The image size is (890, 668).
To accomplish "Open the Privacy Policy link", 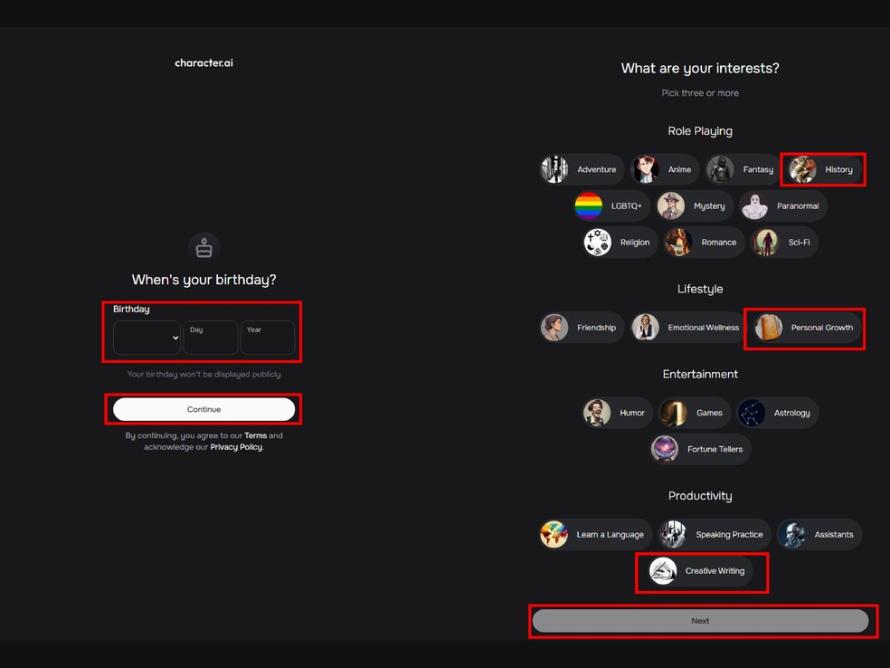I will pyautogui.click(x=236, y=447).
